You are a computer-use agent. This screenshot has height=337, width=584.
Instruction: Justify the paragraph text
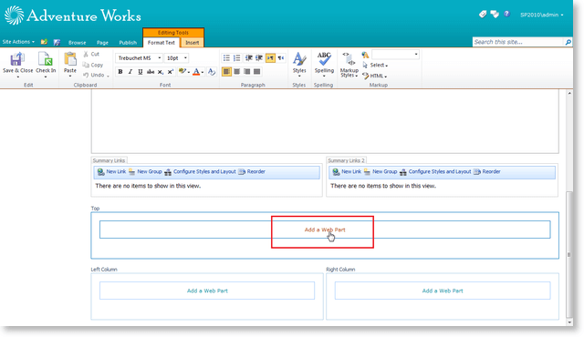pyautogui.click(x=257, y=71)
